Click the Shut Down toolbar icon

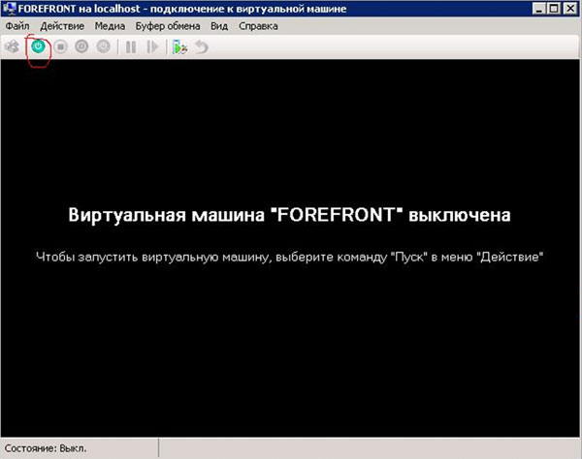(x=81, y=46)
